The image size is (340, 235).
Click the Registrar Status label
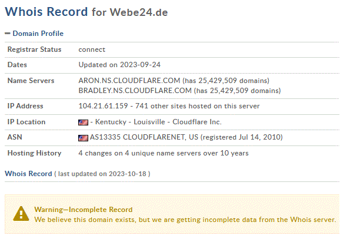coord(35,49)
